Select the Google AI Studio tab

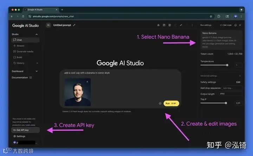41,10
